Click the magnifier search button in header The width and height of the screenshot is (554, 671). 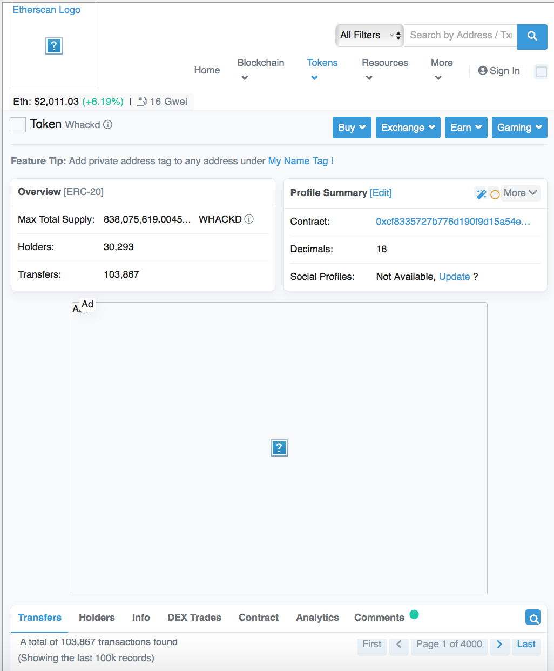coord(532,36)
